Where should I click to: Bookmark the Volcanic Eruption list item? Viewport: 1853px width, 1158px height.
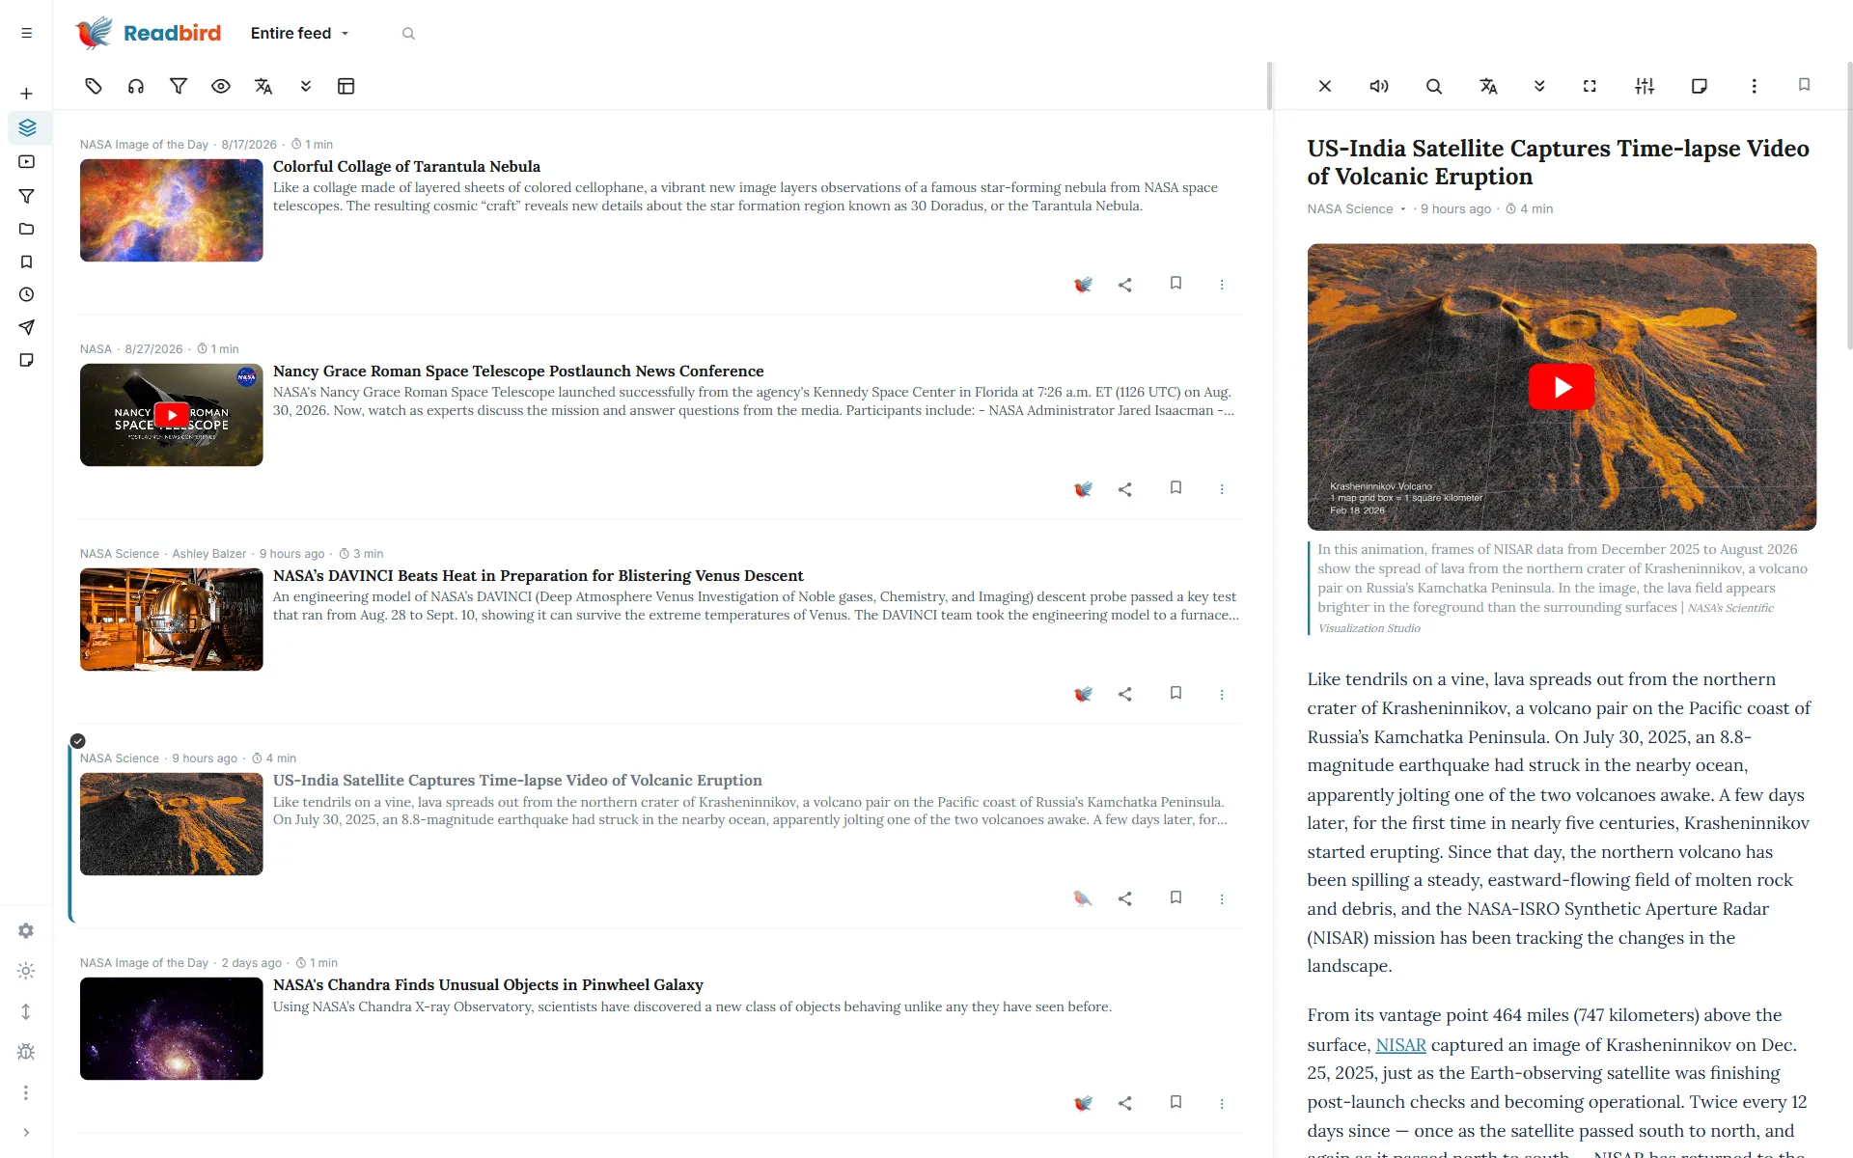(x=1175, y=897)
